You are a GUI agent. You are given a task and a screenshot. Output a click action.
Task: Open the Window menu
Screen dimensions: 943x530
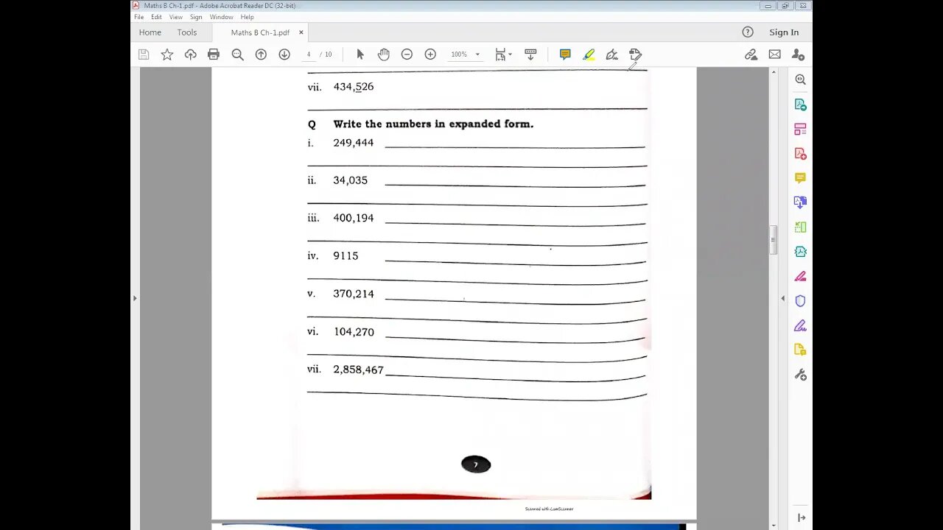[221, 17]
